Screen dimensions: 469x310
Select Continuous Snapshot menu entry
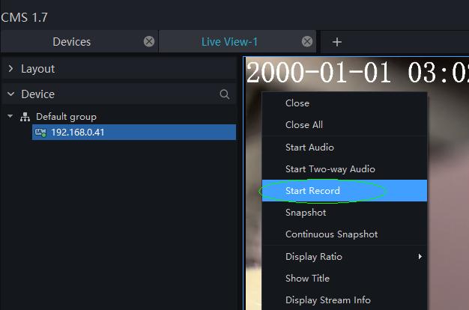[x=331, y=234]
